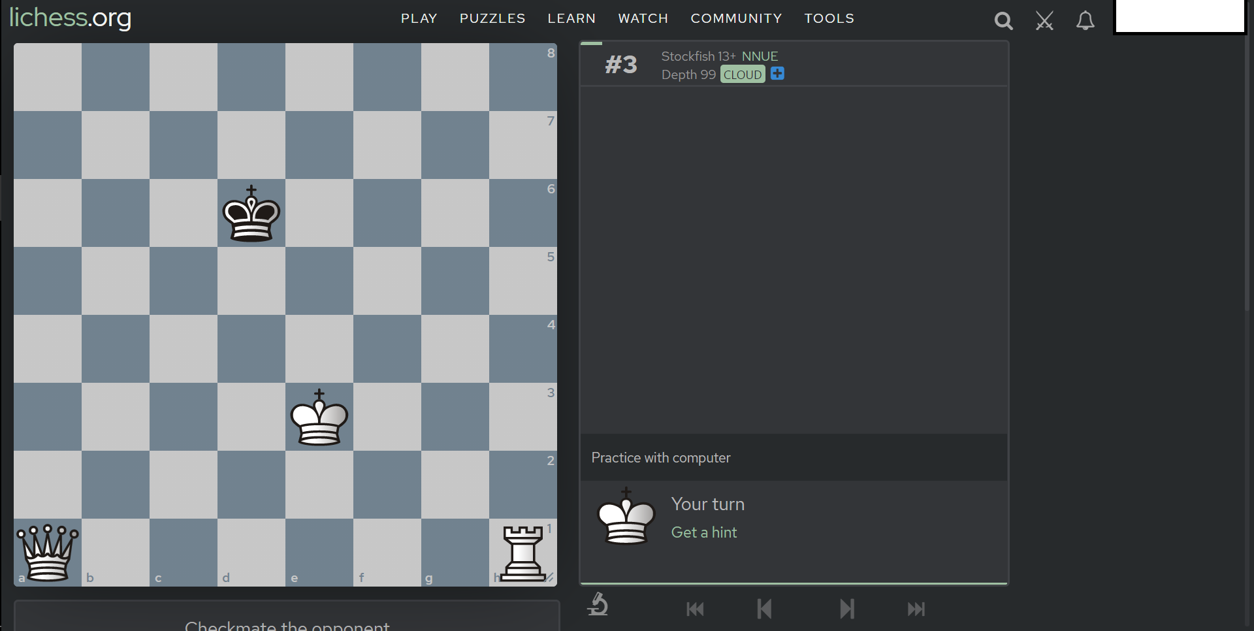View challenges via crossed swords icon
This screenshot has height=631, width=1254.
point(1044,20)
